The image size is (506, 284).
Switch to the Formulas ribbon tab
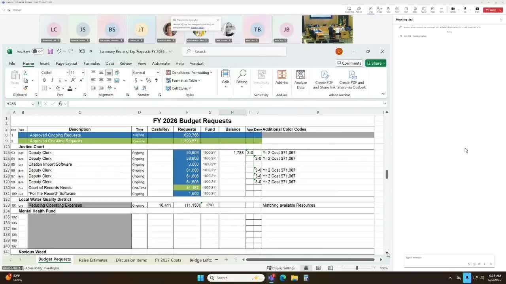pos(91,63)
